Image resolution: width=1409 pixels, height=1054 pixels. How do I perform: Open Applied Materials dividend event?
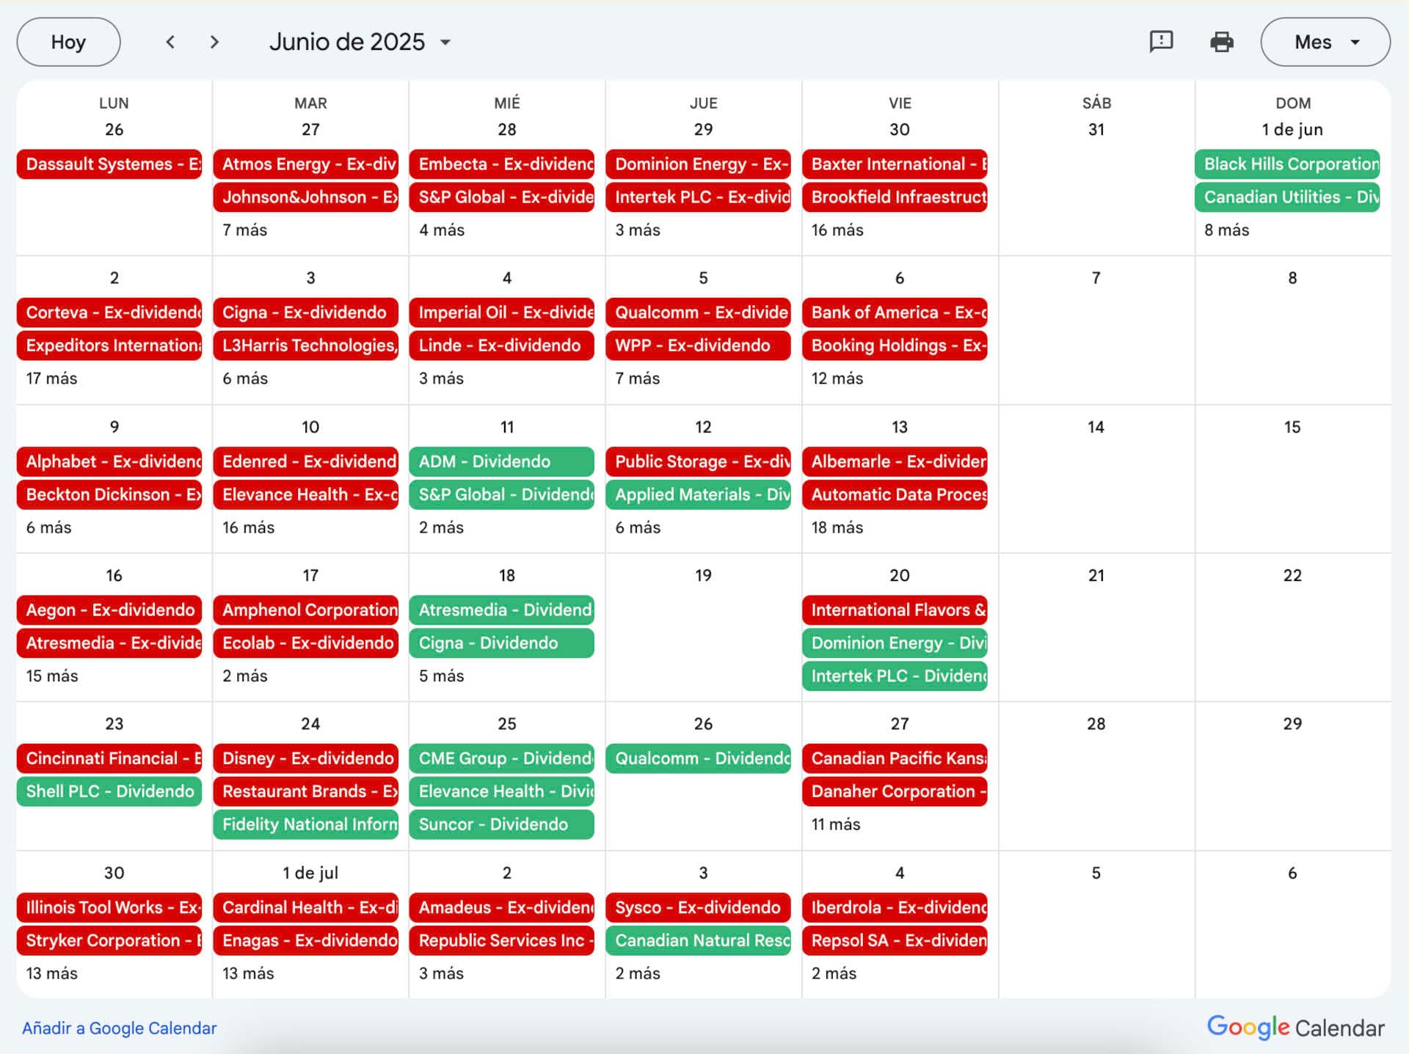click(x=699, y=494)
